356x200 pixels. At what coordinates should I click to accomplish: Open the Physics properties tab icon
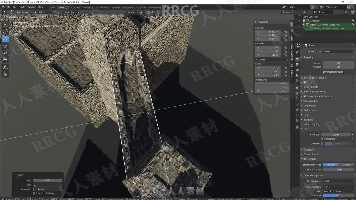297,104
